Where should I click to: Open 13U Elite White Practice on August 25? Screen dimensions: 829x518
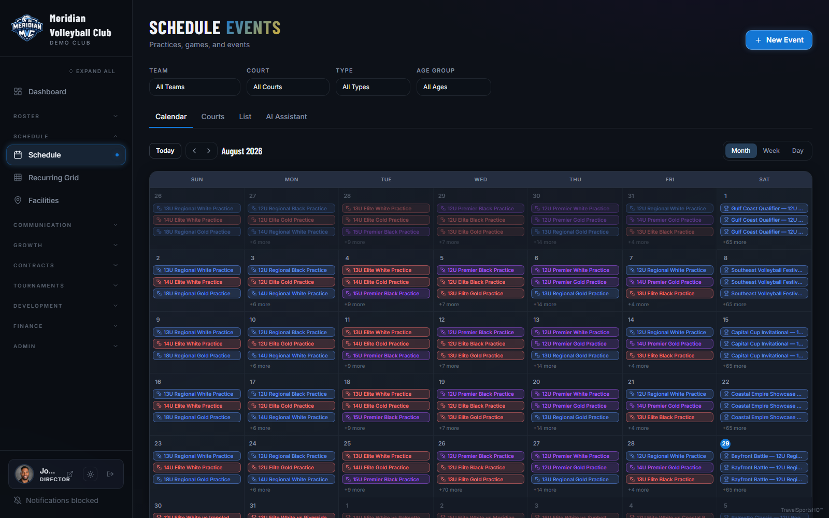coord(386,456)
